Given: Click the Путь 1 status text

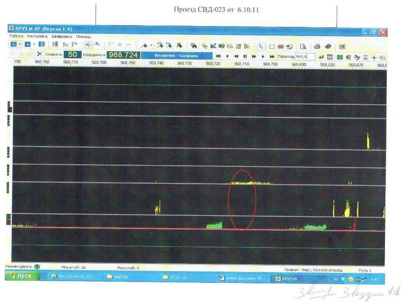Looking at the screenshot, I should pyautogui.click(x=365, y=270).
